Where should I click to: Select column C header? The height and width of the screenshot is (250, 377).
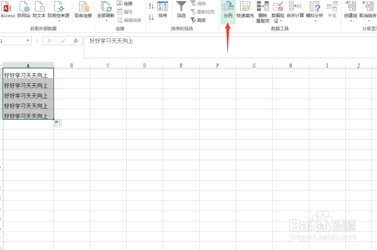coord(108,65)
